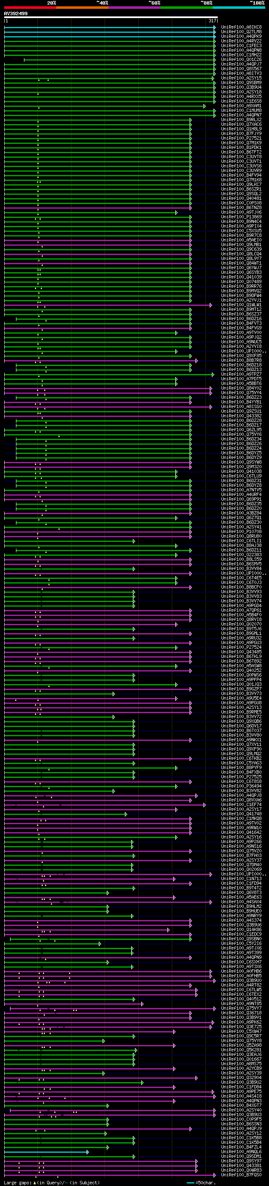The height and width of the screenshot is (1186, 269).
Task: Select the UniRef100_Q3EAJ6 label
Action: (x=241, y=1054)
